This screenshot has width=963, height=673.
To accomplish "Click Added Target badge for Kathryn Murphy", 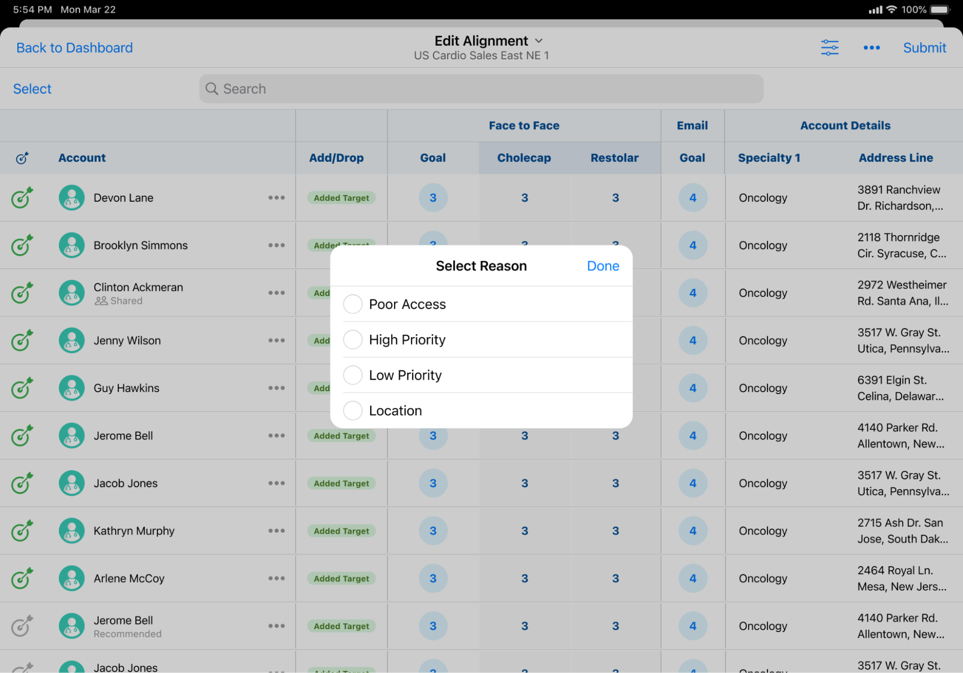I will pos(342,531).
